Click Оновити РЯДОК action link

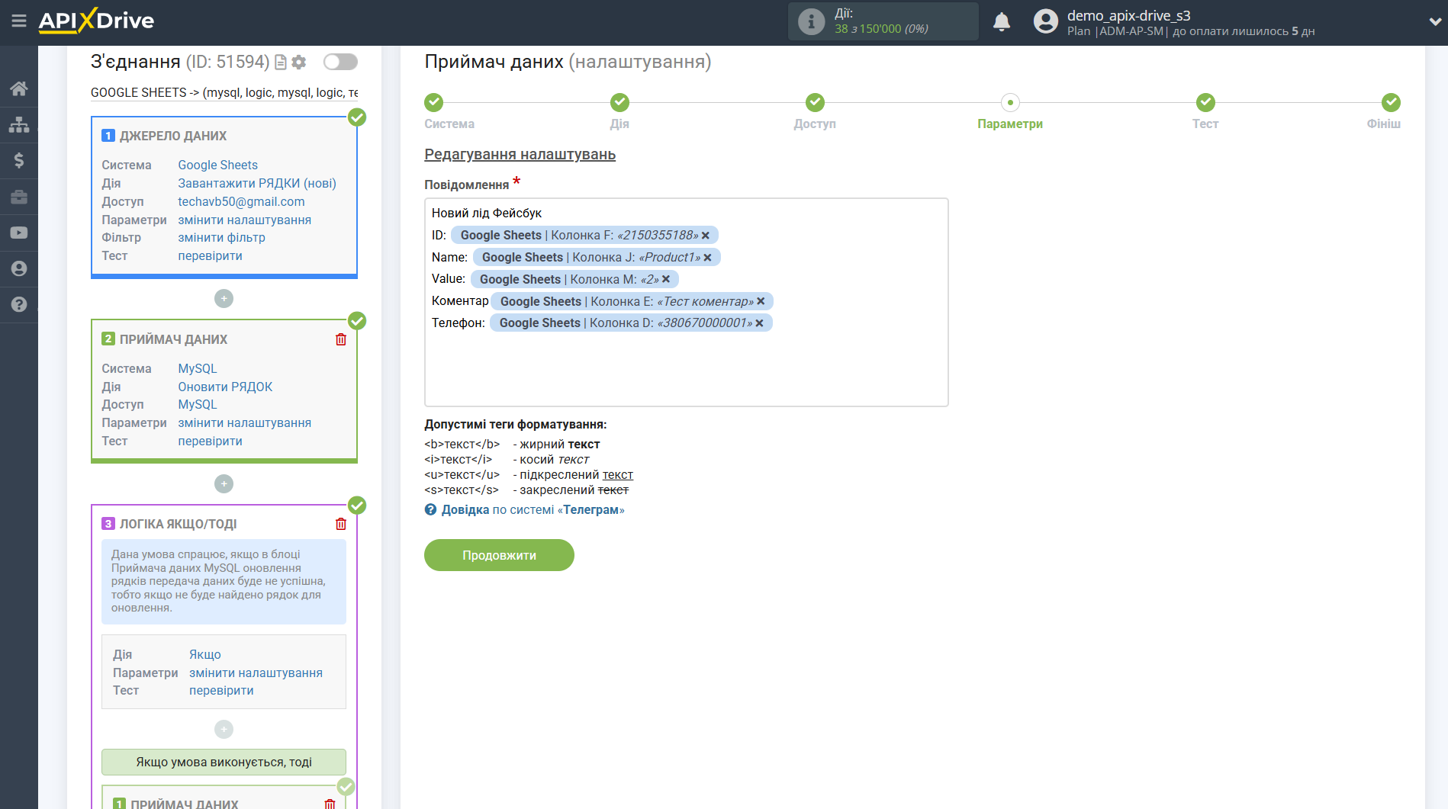click(225, 387)
